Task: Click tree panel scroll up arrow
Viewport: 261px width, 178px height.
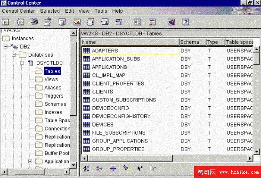Action: 73,33
